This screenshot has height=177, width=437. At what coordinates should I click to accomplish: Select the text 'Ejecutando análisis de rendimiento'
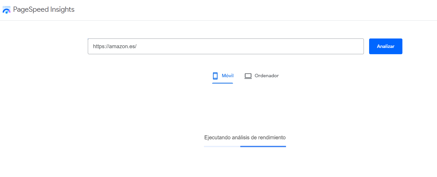click(245, 137)
